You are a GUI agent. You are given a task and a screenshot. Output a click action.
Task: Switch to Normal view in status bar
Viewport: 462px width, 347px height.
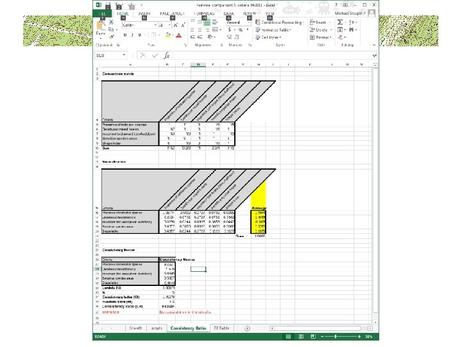click(289, 336)
